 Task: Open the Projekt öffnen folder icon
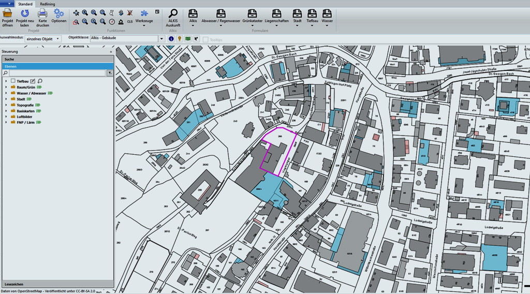7,13
